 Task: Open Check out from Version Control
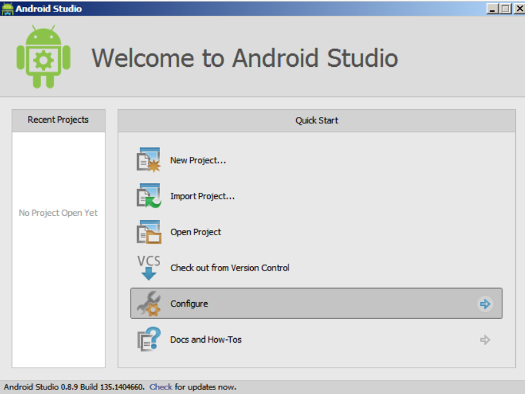click(229, 268)
